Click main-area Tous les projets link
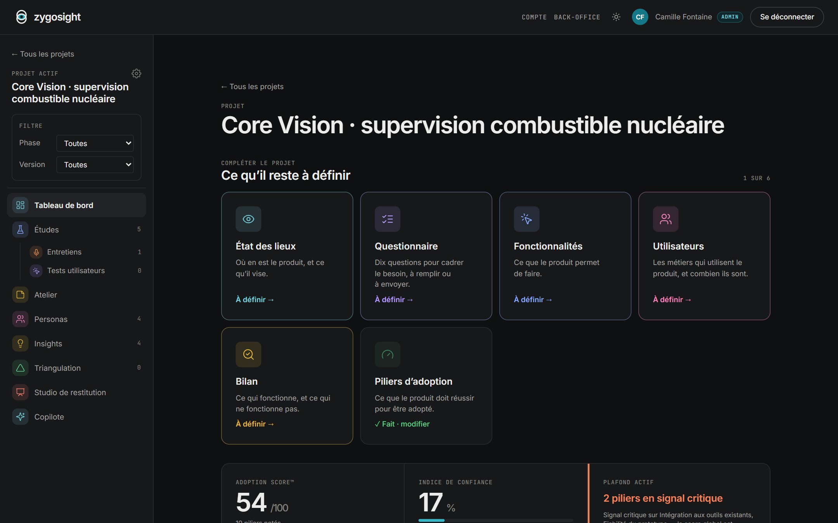838x523 pixels. tap(252, 87)
